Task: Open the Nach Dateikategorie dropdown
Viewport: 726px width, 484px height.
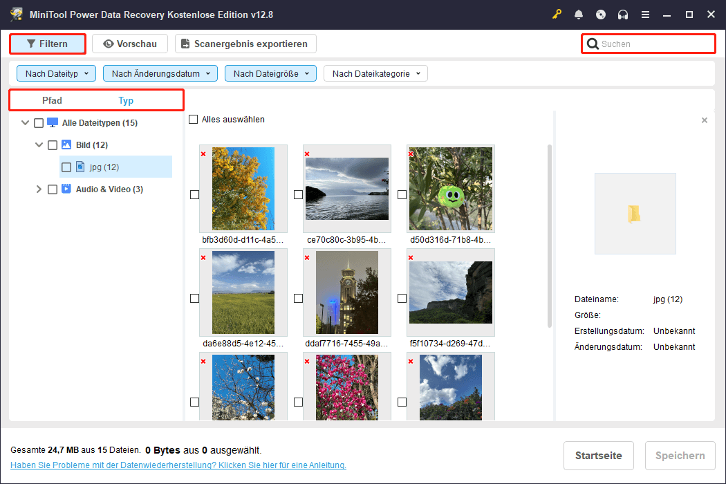Action: pos(375,73)
